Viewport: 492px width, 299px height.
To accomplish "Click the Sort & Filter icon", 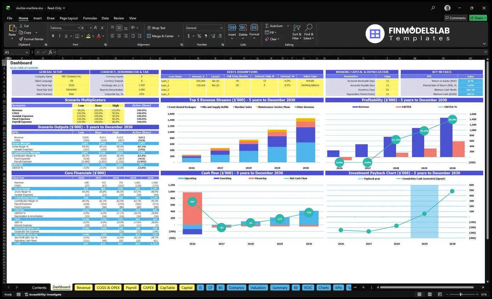I will point(297,28).
